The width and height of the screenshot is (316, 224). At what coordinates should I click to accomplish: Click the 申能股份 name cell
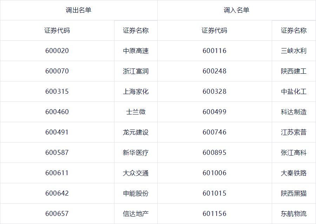[x=136, y=193]
